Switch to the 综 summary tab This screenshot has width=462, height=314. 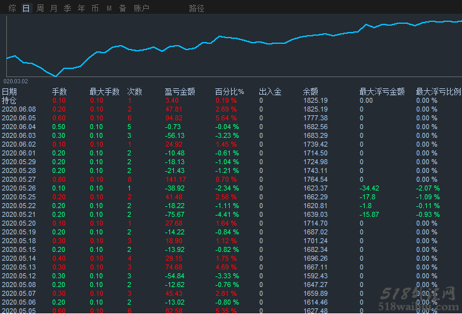(x=12, y=8)
